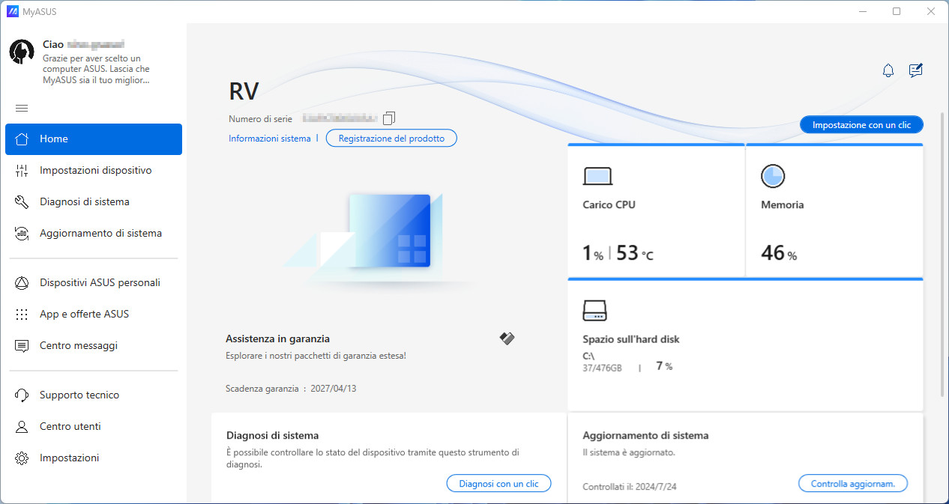
Task: Open Impostazioni in the sidebar
Action: [x=94, y=458]
